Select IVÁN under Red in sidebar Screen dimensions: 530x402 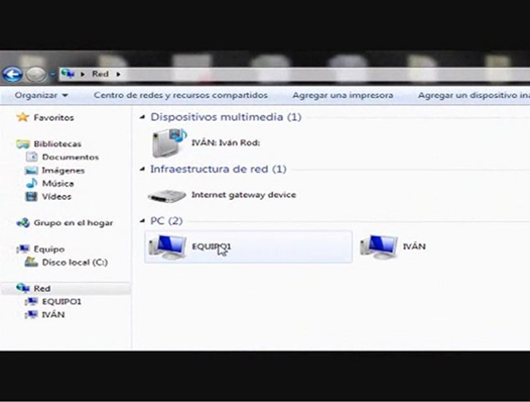[x=53, y=315]
